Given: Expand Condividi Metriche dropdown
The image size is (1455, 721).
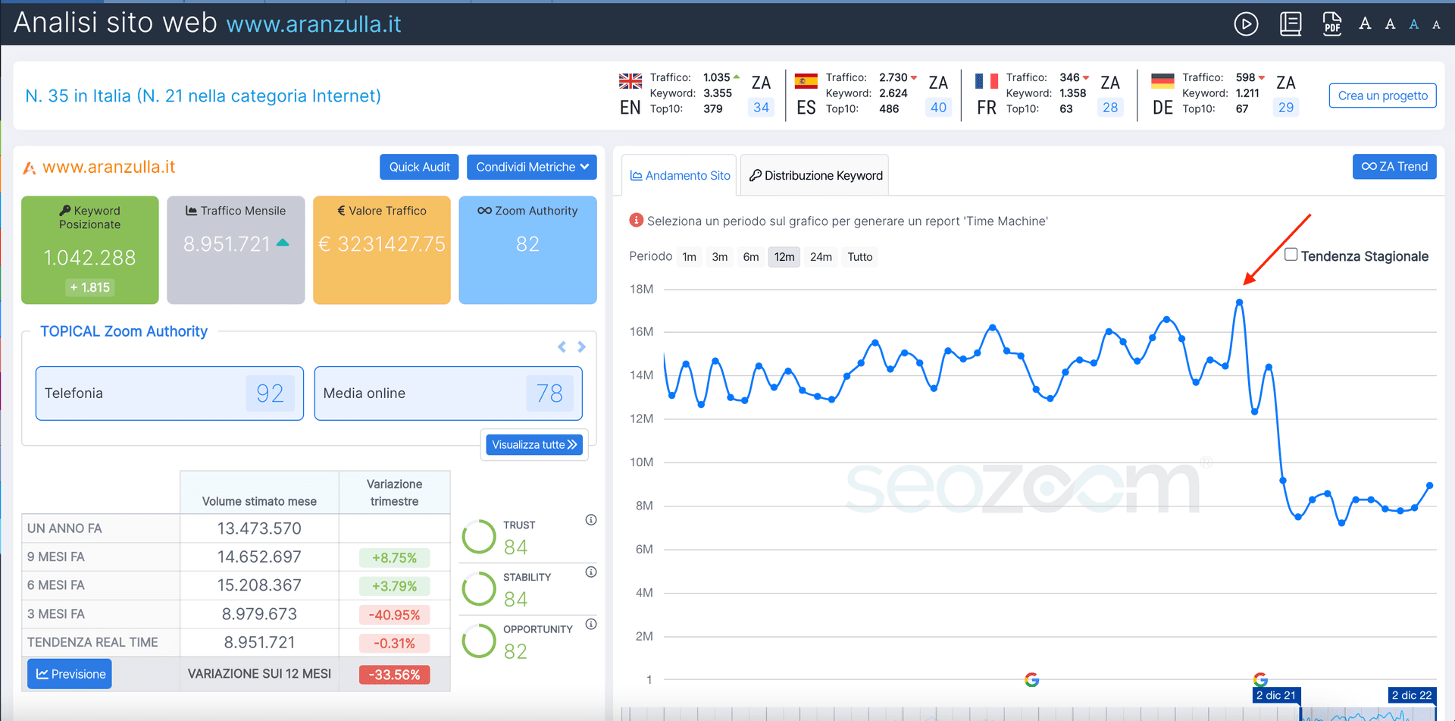Looking at the screenshot, I should coord(532,167).
